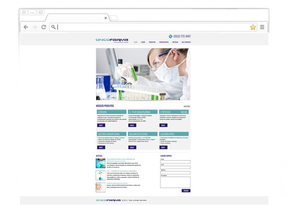Select the Etoposido product heading
288x205 pixels.
(174, 112)
